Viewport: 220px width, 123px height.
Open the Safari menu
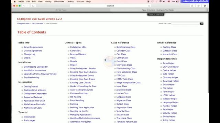[x=21, y=1]
